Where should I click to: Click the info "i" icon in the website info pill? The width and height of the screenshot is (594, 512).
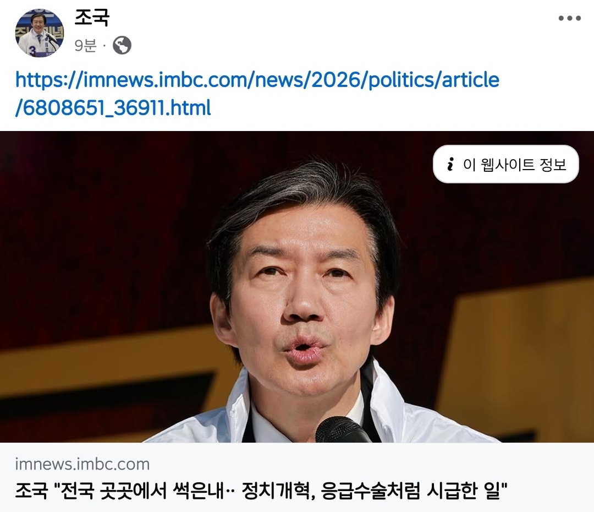[450, 164]
